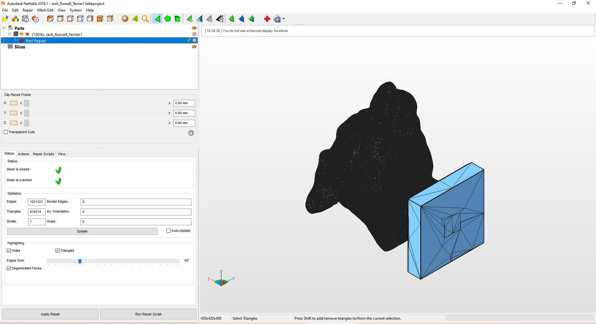The width and height of the screenshot is (596, 324).
Task: Switch to bottom view cube icon
Action: click(70, 19)
